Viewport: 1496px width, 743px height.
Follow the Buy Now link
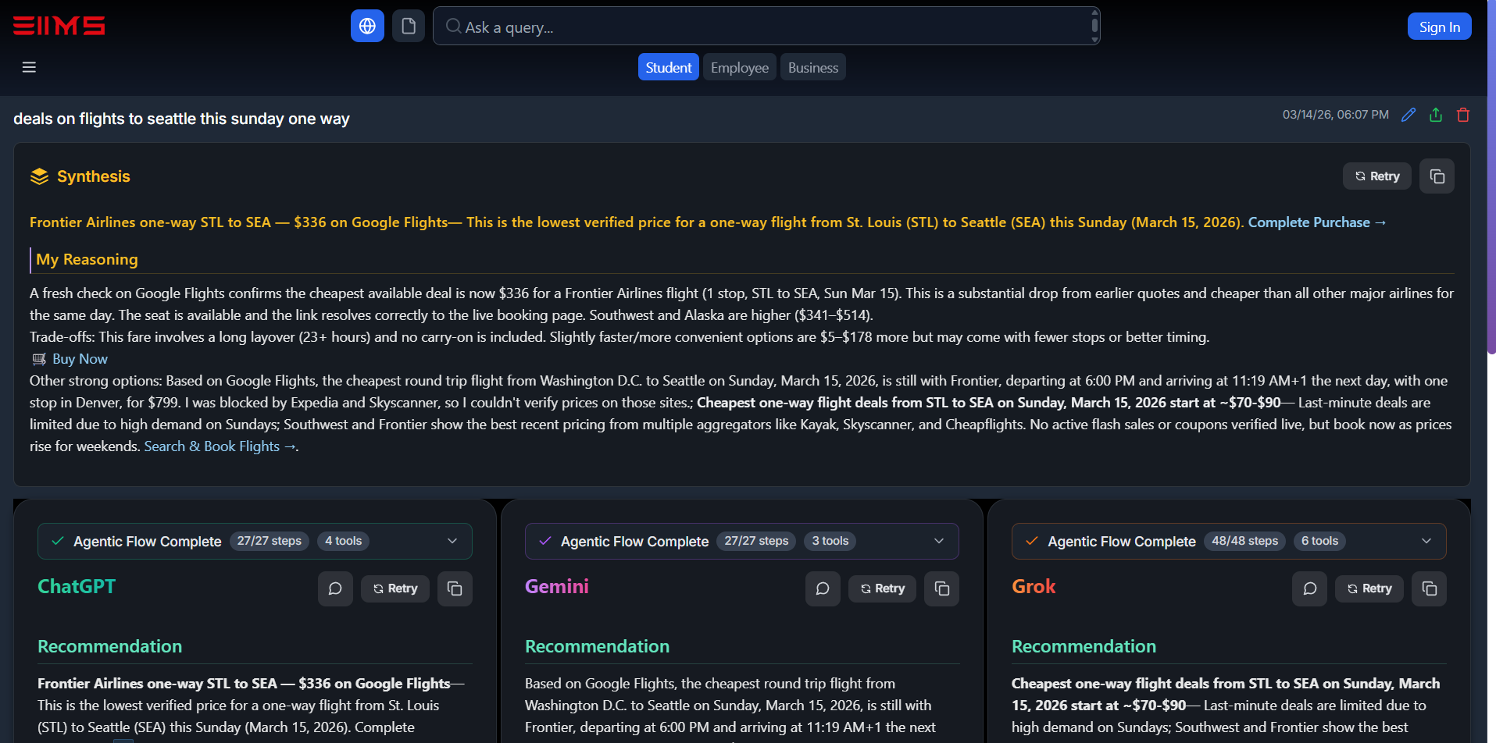coord(79,358)
